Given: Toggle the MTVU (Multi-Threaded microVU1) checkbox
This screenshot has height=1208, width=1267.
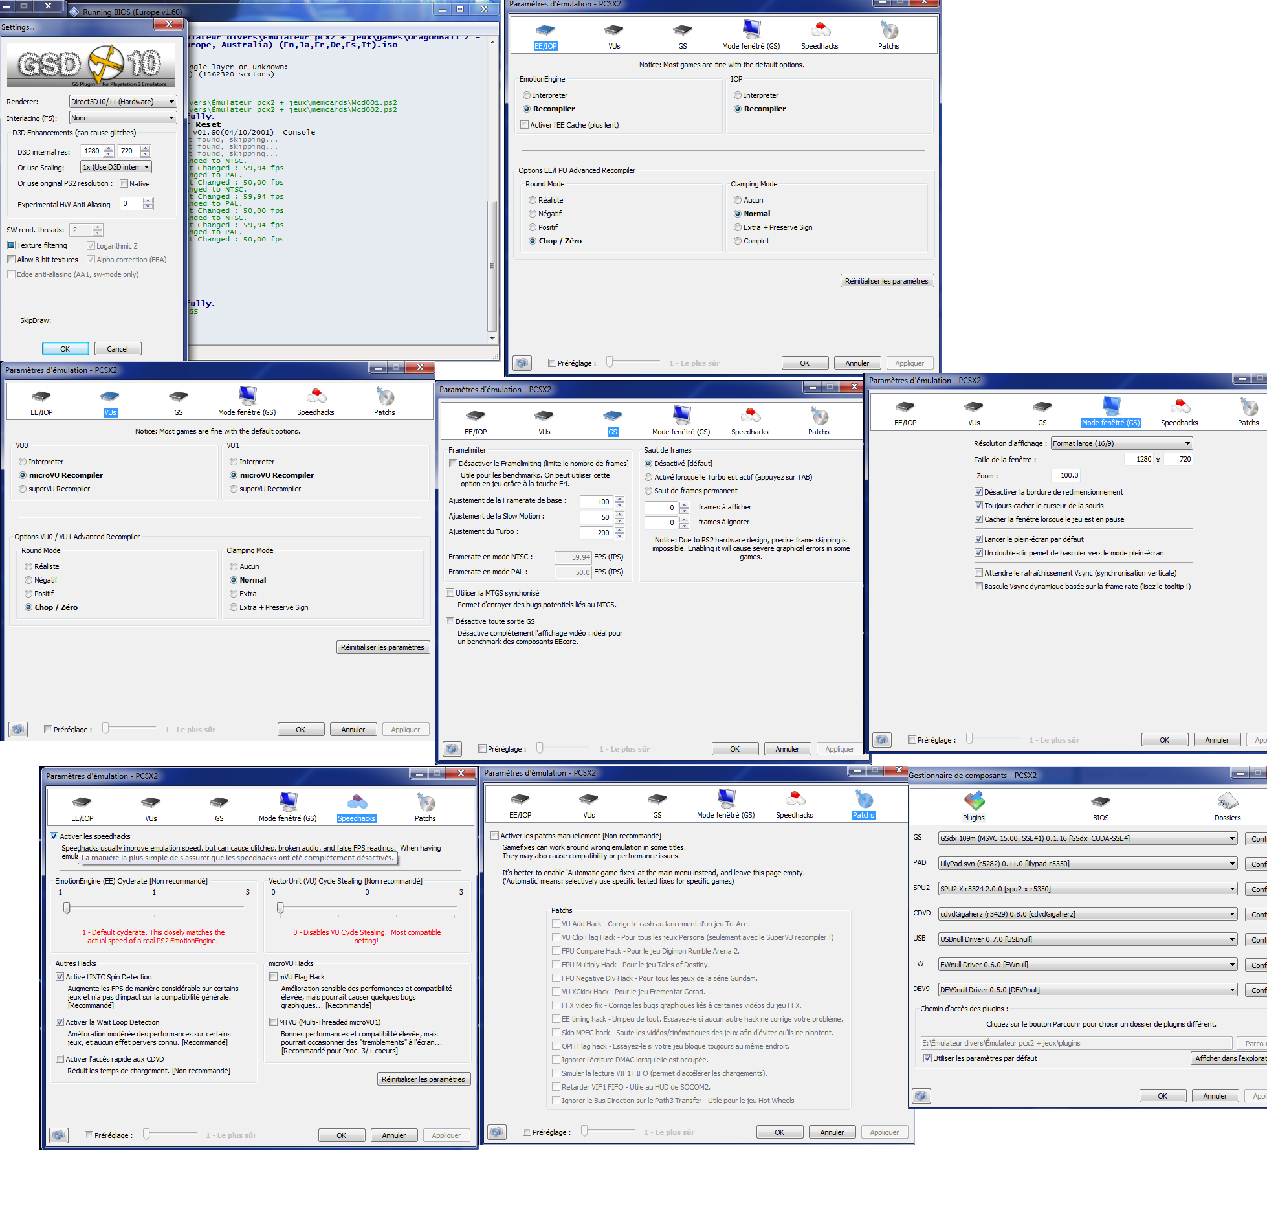Looking at the screenshot, I should (274, 1022).
